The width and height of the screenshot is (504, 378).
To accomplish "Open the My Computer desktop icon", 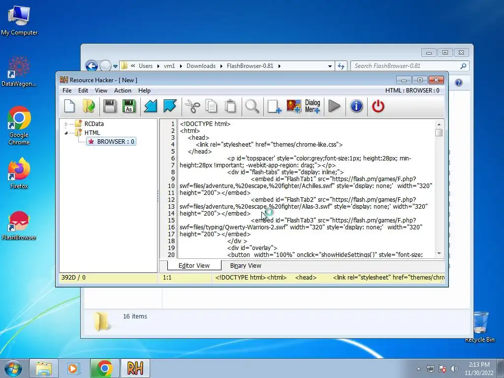I will [19, 21].
